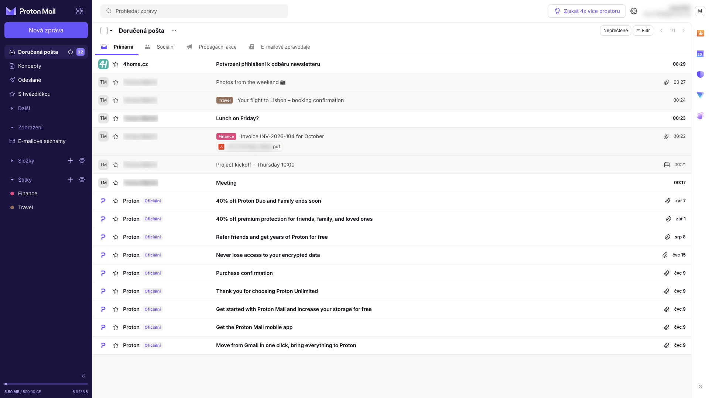This screenshot has height=398, width=709.
Task: Open Contacts from the right side panel
Action: tap(700, 33)
